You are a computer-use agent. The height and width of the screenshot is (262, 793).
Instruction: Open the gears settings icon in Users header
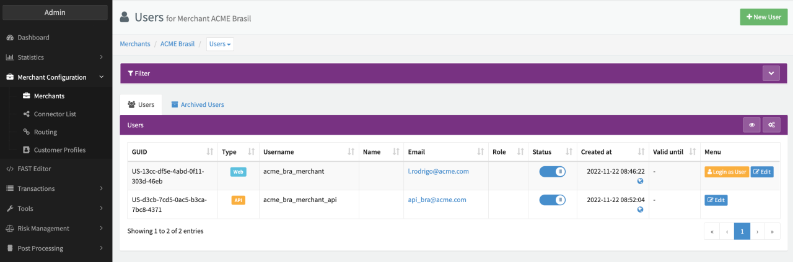tap(771, 125)
